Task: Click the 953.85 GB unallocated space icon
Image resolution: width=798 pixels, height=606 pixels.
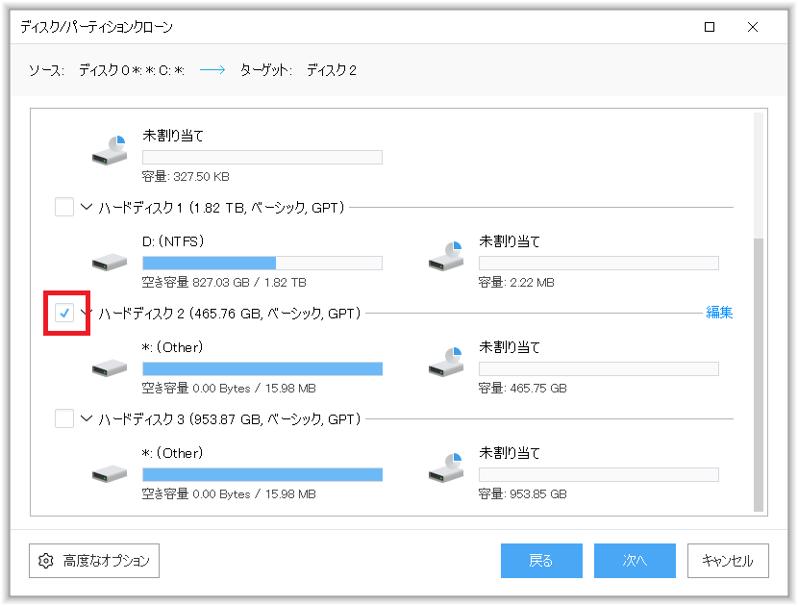Action: point(446,468)
